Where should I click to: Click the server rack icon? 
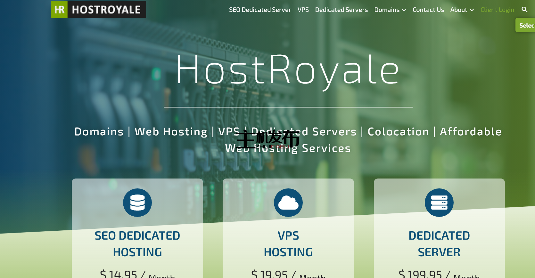click(439, 203)
